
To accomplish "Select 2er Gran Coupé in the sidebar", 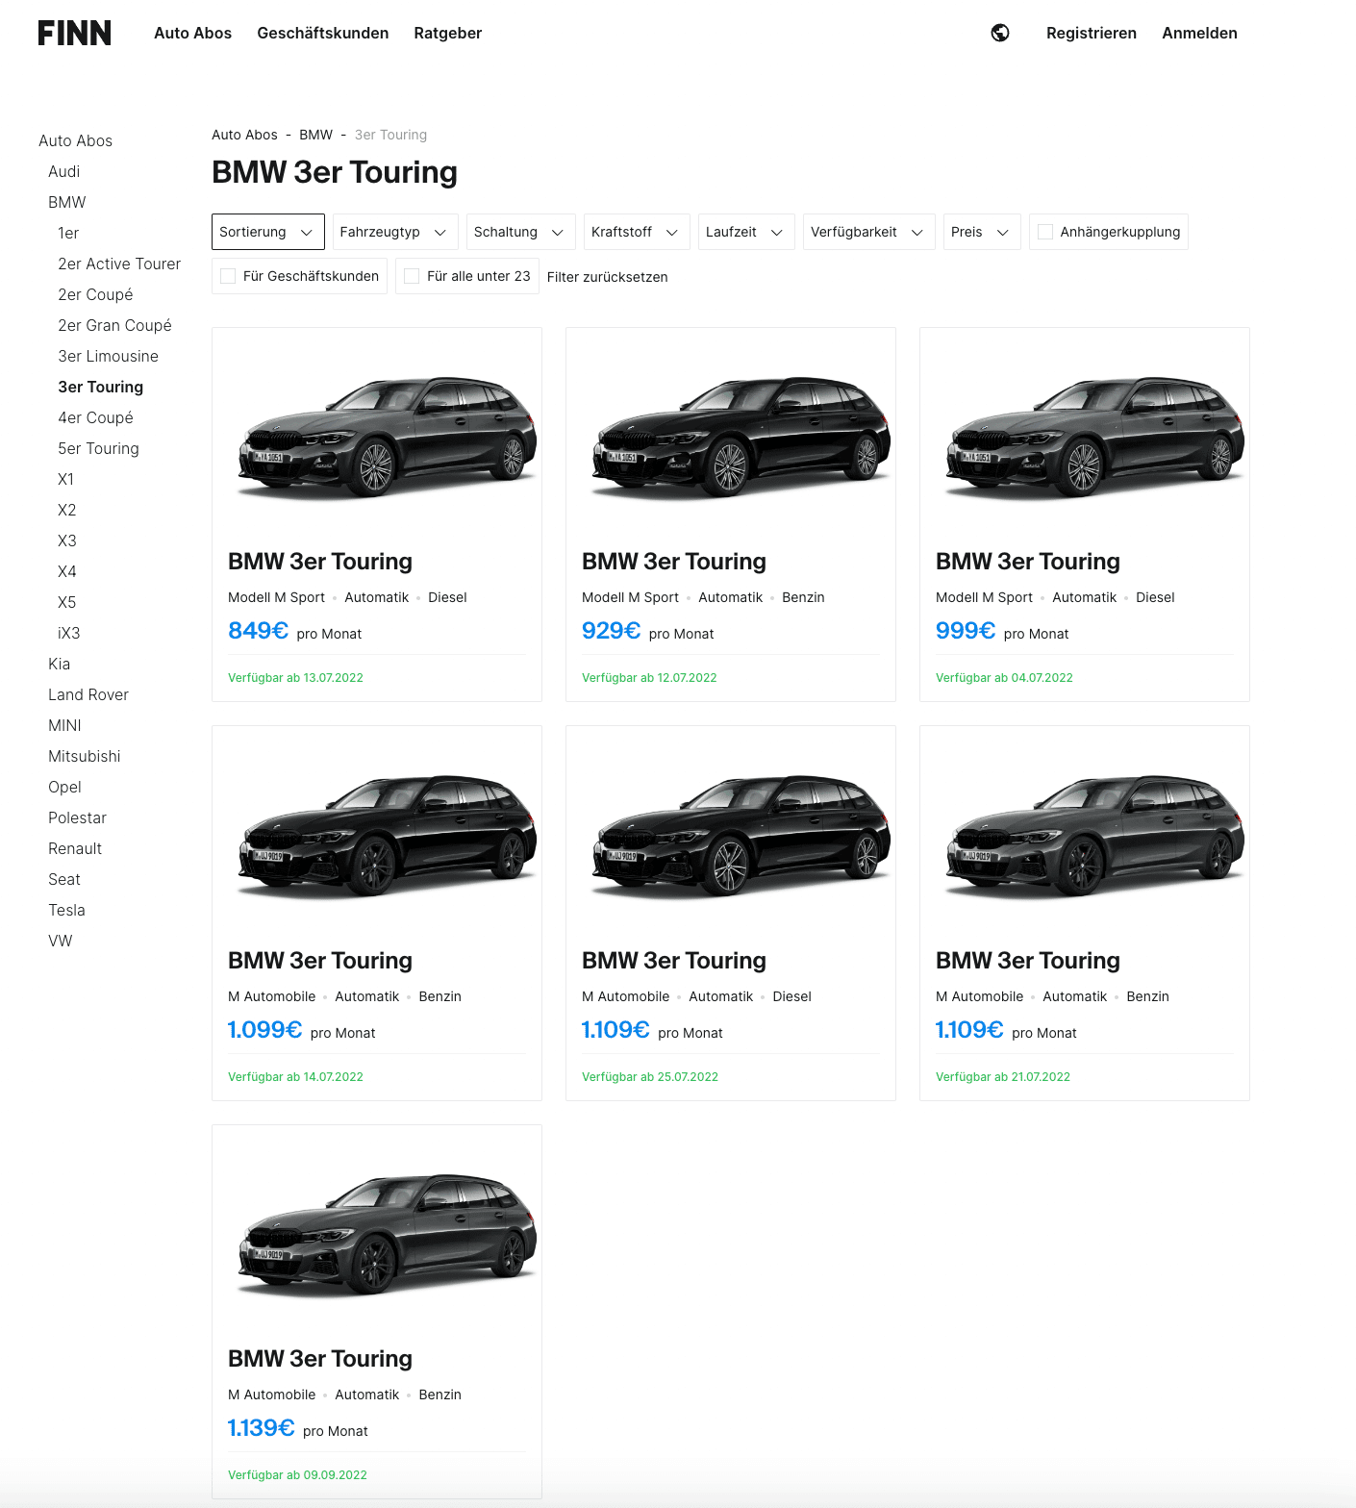I will coord(114,325).
